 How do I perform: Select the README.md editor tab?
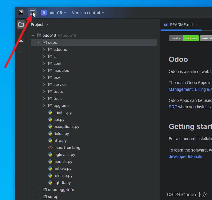tap(181, 25)
